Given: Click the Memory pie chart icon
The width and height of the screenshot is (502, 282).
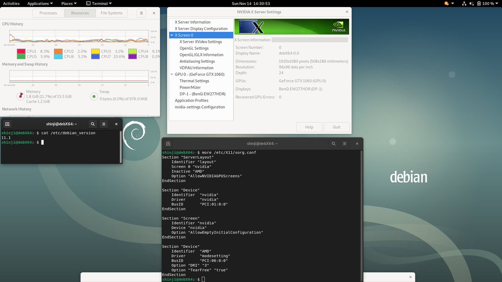Looking at the screenshot, I should (20, 97).
